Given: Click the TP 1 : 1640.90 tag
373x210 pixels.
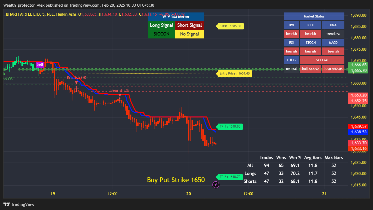Looking at the screenshot, I should click(230, 126).
